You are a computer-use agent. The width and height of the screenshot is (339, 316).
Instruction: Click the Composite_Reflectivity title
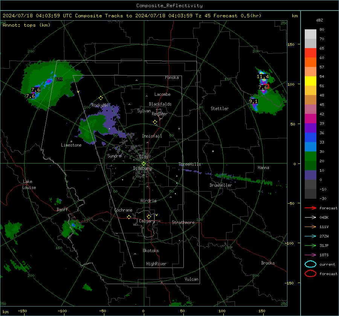pos(169,6)
